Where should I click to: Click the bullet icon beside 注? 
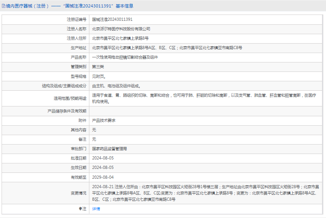[80, 209]
